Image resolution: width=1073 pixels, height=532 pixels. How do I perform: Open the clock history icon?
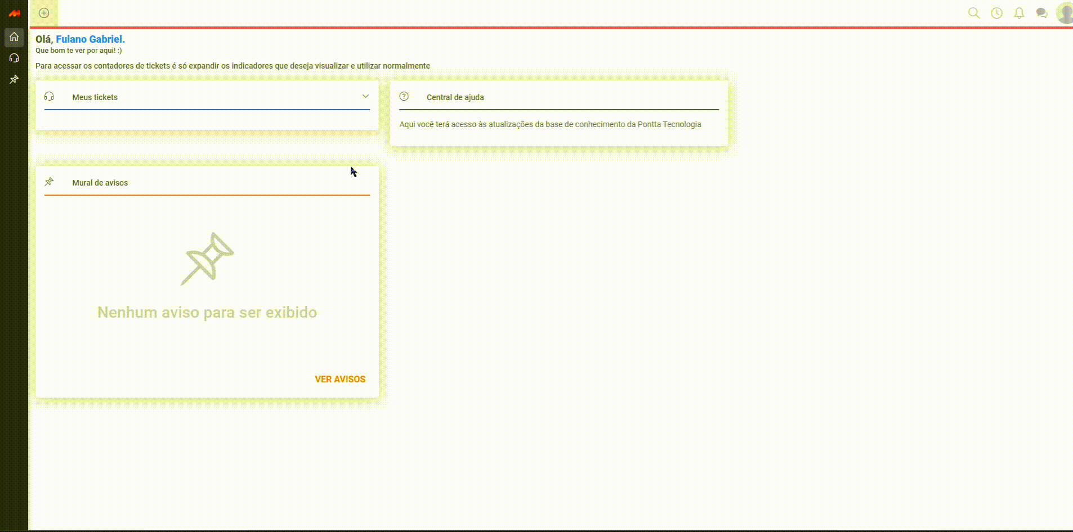point(996,13)
